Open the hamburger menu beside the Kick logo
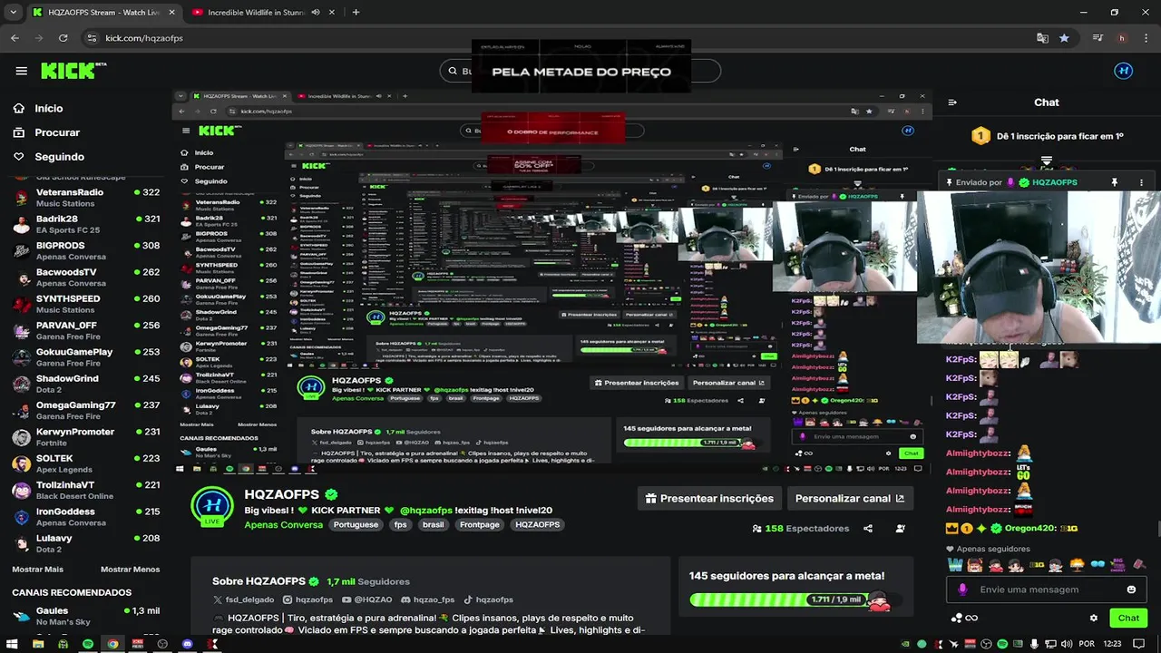 pos(21,71)
